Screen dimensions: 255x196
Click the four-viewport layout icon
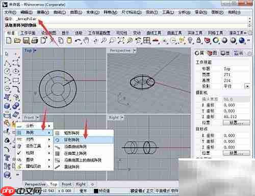coord(146,41)
